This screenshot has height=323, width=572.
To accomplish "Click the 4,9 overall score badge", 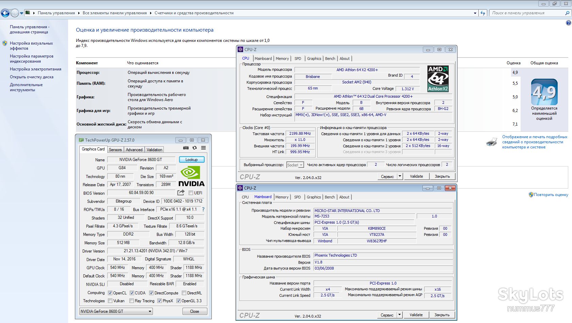I will pyautogui.click(x=544, y=92).
